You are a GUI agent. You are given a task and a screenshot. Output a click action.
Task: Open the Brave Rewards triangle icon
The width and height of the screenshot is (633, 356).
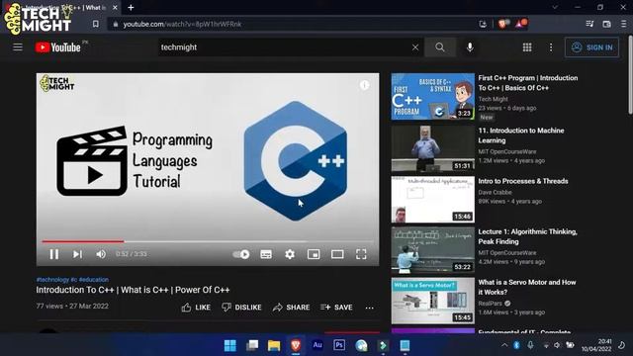520,24
